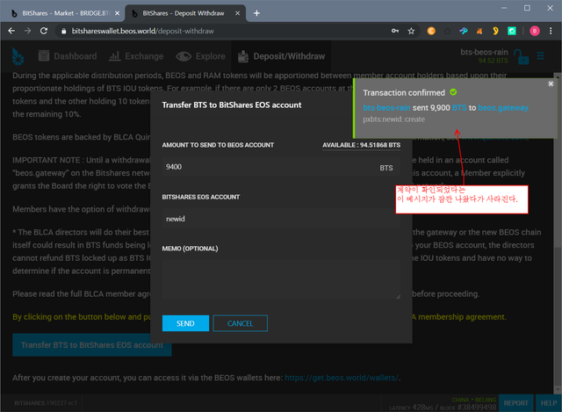562x412 pixels.
Task: Reload the page
Action: click(44, 32)
